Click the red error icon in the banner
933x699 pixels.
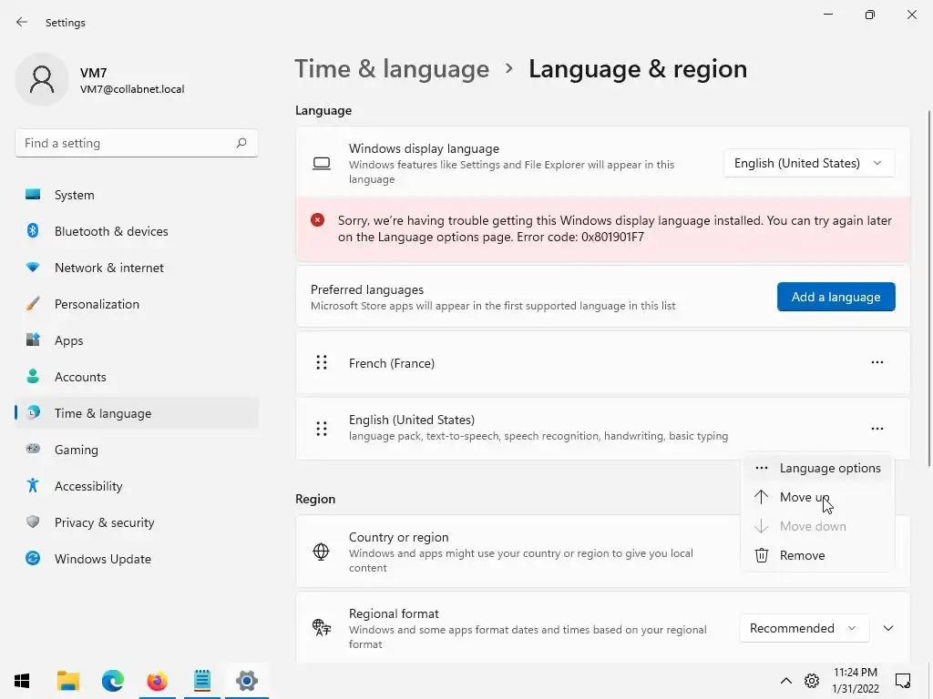click(317, 220)
